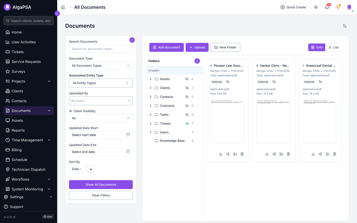Switch to List view
The height and width of the screenshot is (223, 357).
[333, 47]
